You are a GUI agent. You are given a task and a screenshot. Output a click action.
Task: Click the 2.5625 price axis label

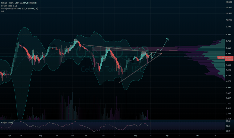229,119
